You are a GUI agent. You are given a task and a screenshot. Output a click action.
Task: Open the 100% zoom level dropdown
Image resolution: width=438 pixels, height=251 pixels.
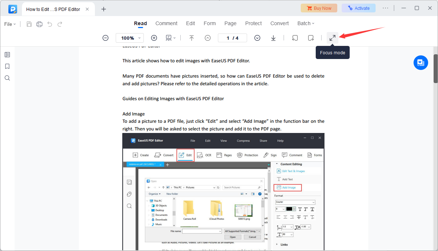130,38
